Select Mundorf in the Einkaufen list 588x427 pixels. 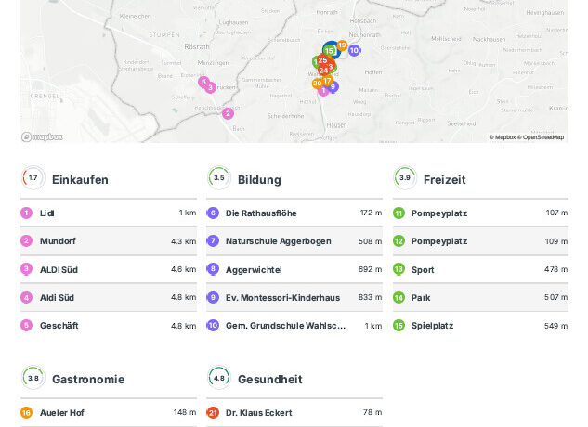[x=109, y=241]
